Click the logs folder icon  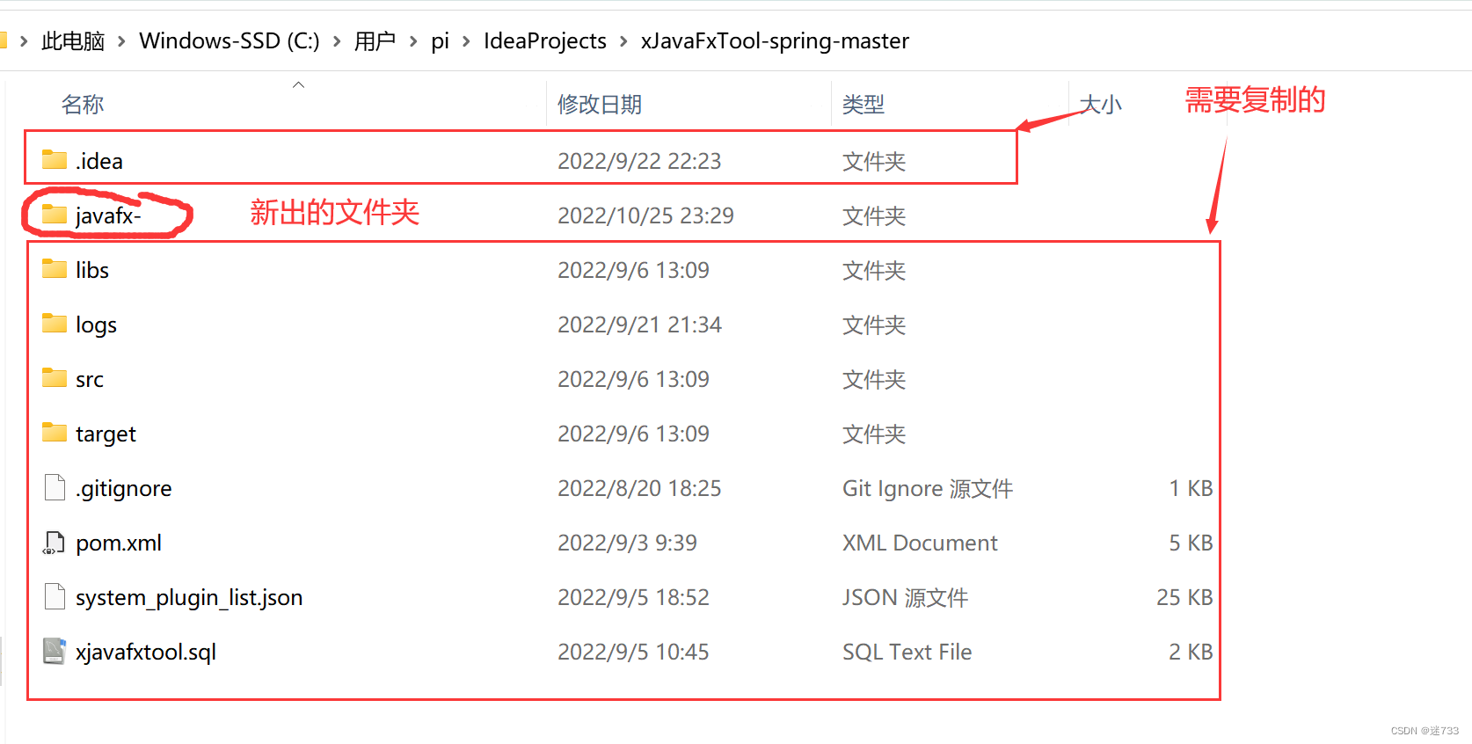pyautogui.click(x=55, y=324)
